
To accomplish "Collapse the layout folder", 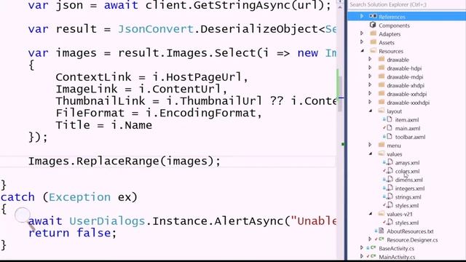I will tap(371, 111).
